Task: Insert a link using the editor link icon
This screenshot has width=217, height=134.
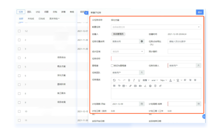Action: [130, 86]
